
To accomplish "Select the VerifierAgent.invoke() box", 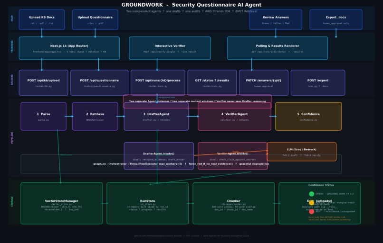I will 232,156.
